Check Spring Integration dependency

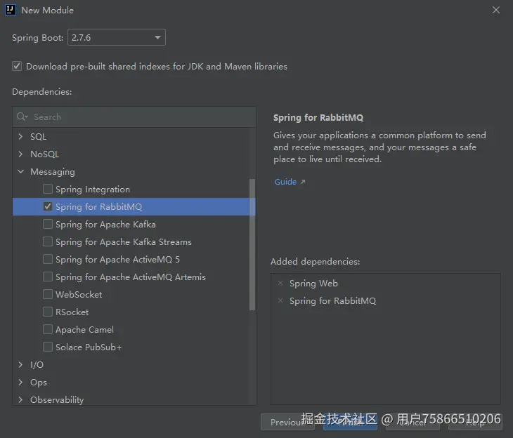pyautogui.click(x=48, y=189)
